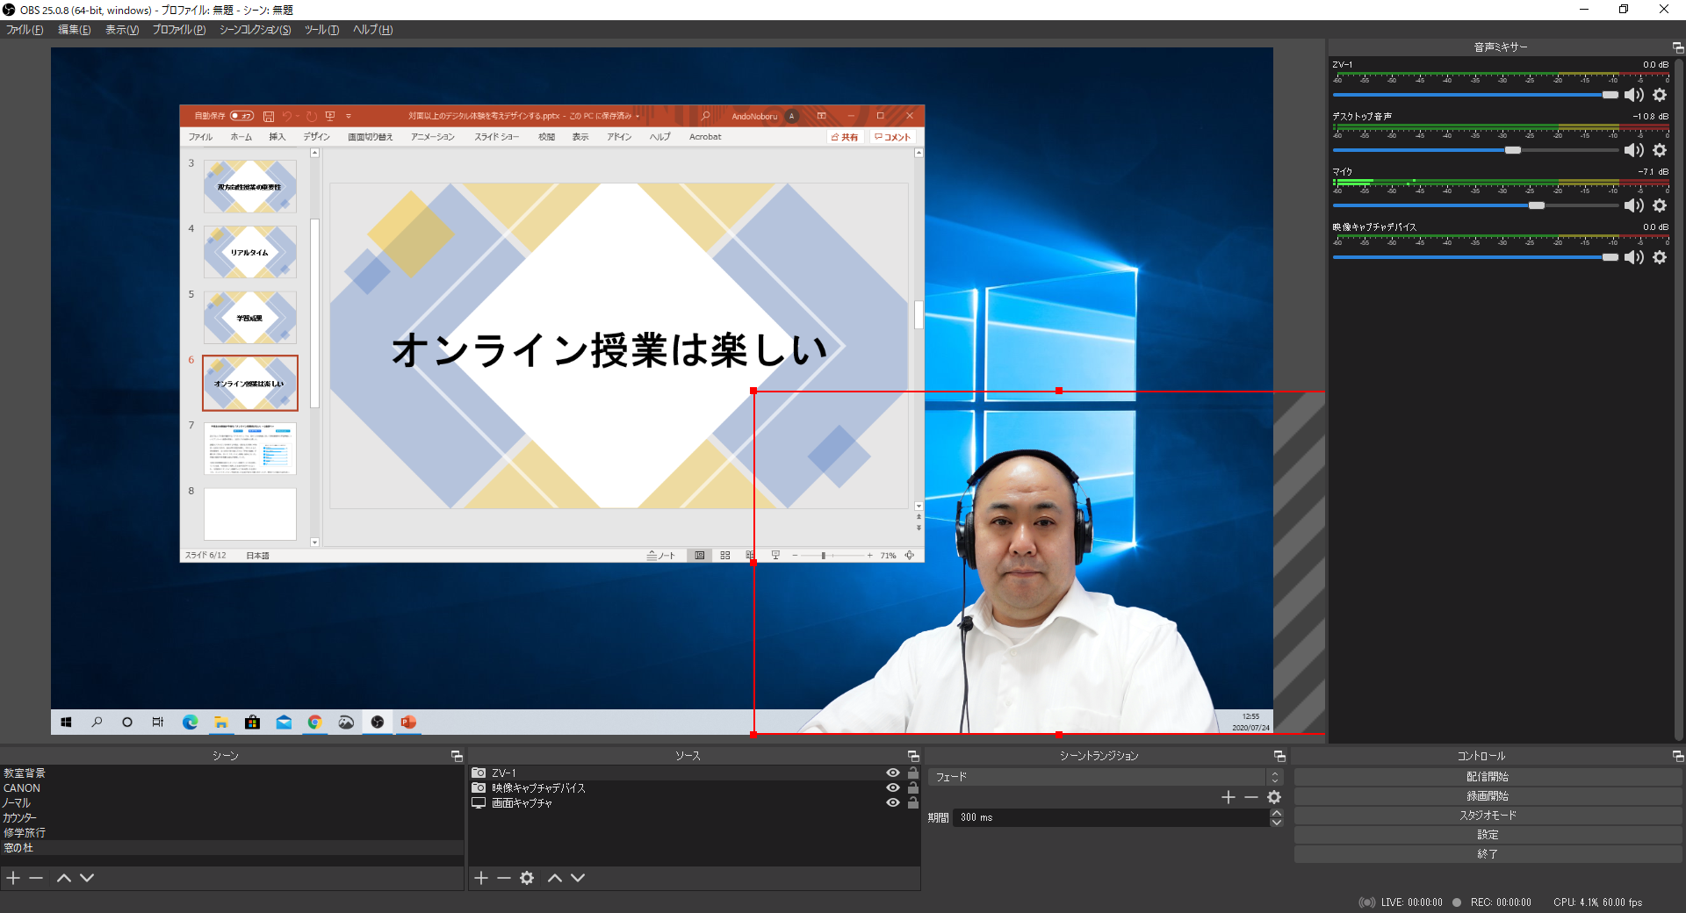The image size is (1686, 913).
Task: Click the 期間 duration field showing 300 ms
Action: [1111, 817]
